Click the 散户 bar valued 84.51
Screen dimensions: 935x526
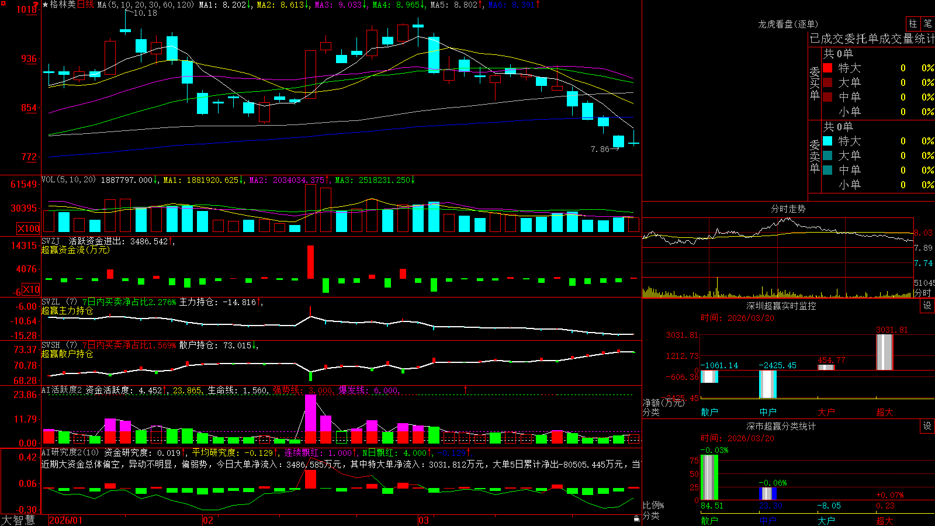(x=709, y=477)
